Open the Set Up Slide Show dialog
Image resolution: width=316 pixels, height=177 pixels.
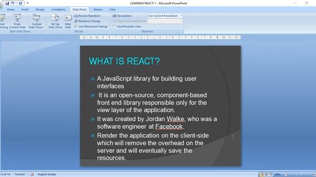pos(55,21)
